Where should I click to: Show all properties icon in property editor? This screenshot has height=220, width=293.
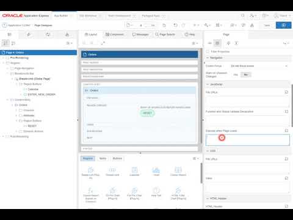pos(217,43)
